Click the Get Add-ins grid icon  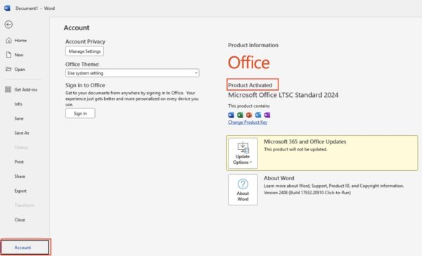pos(8,89)
